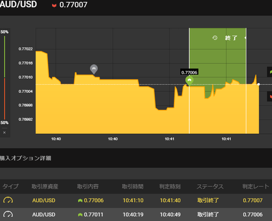272x221 pixels.
Task: Click the white current price dot on chart
Action: 258,84
